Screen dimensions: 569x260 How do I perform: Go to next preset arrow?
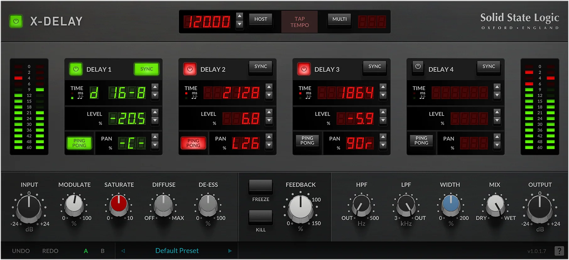point(230,251)
